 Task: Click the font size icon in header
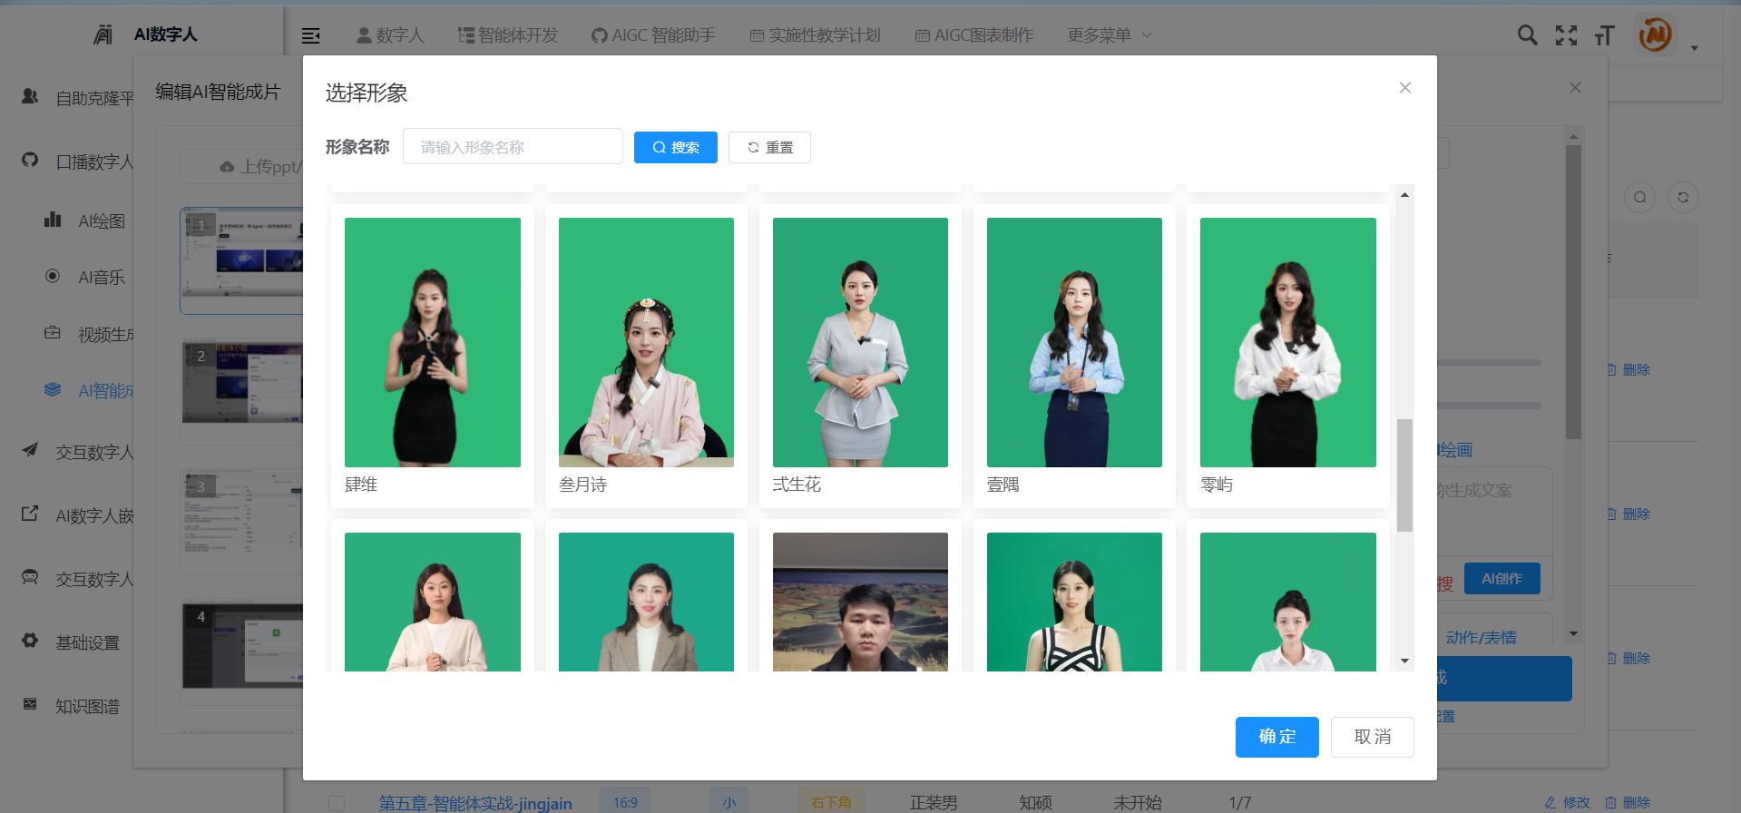[x=1604, y=35]
